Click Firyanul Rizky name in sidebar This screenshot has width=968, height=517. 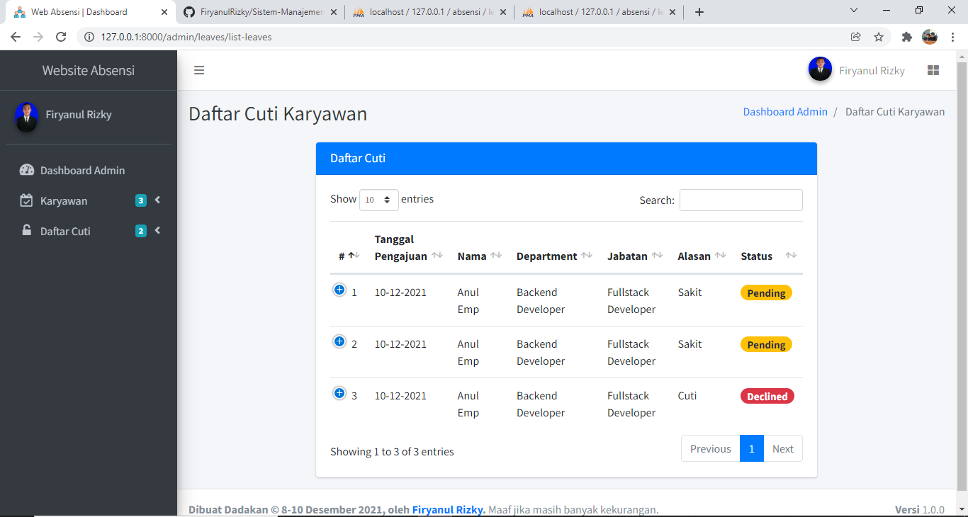tap(79, 114)
